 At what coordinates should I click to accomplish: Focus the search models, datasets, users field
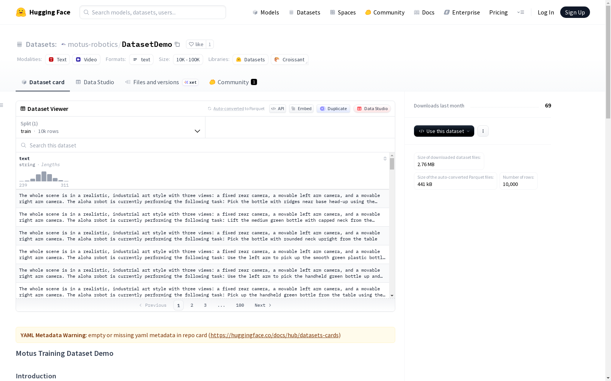(x=153, y=12)
